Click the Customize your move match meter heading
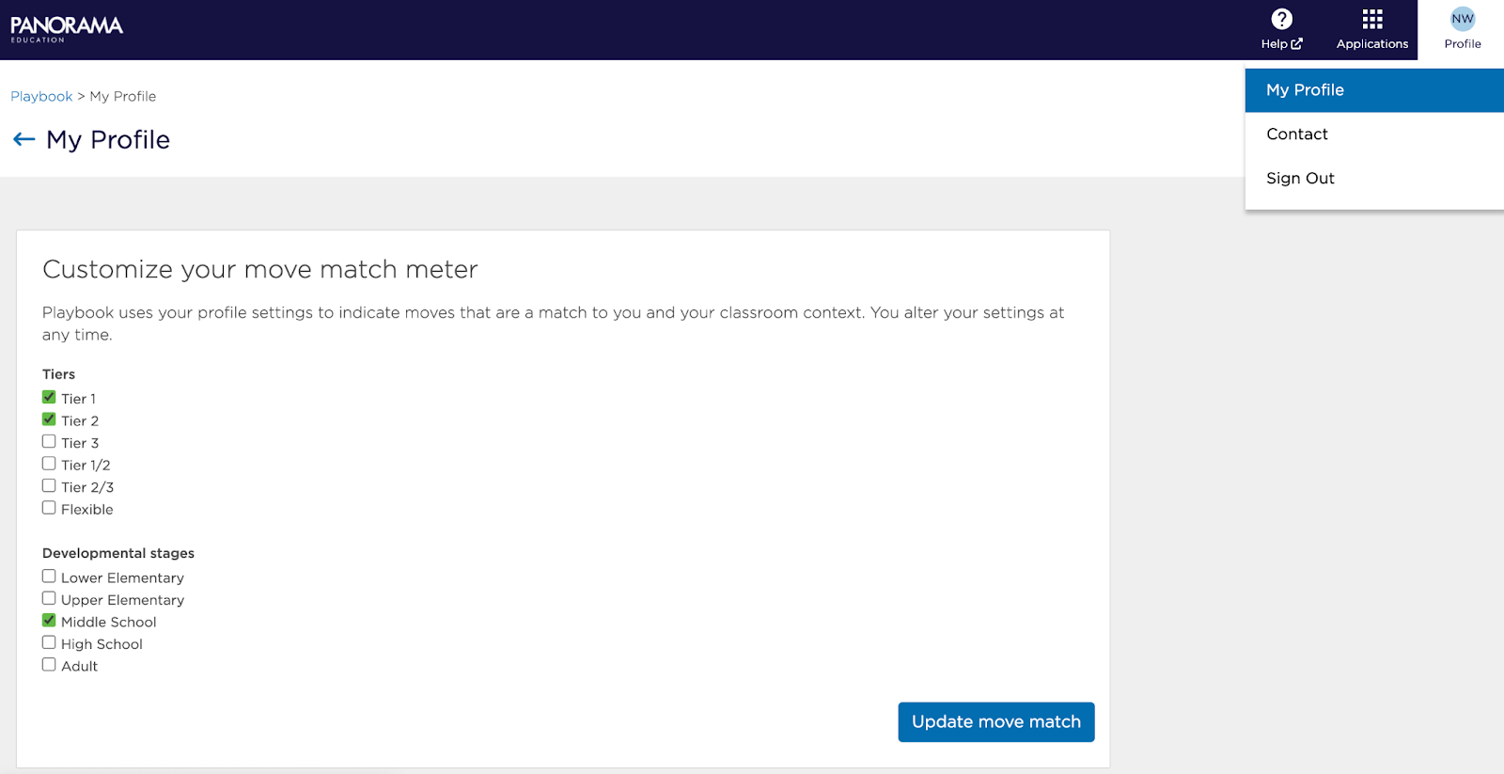This screenshot has height=774, width=1504. pyautogui.click(x=260, y=270)
